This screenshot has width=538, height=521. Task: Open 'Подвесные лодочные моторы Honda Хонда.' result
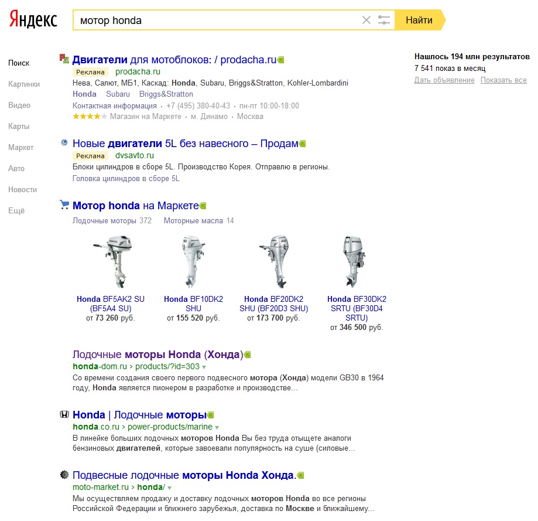[x=184, y=475]
